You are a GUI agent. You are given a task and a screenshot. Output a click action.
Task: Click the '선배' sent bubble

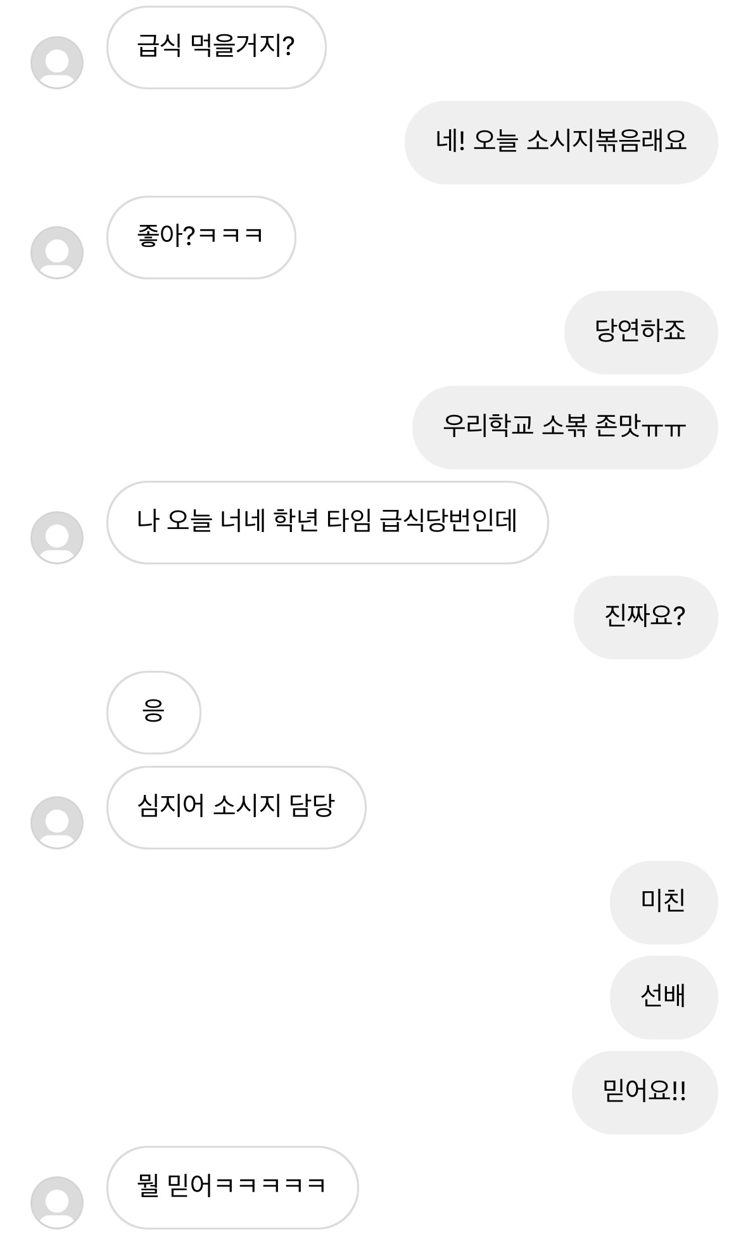point(663,998)
